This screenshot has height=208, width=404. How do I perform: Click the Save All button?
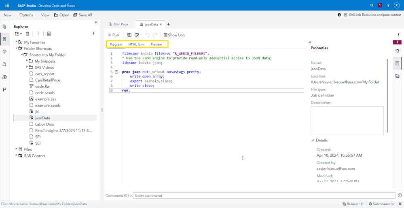click(x=83, y=15)
